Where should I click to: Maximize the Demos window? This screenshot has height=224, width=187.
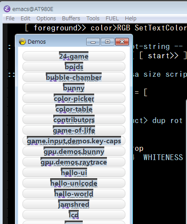(107, 42)
